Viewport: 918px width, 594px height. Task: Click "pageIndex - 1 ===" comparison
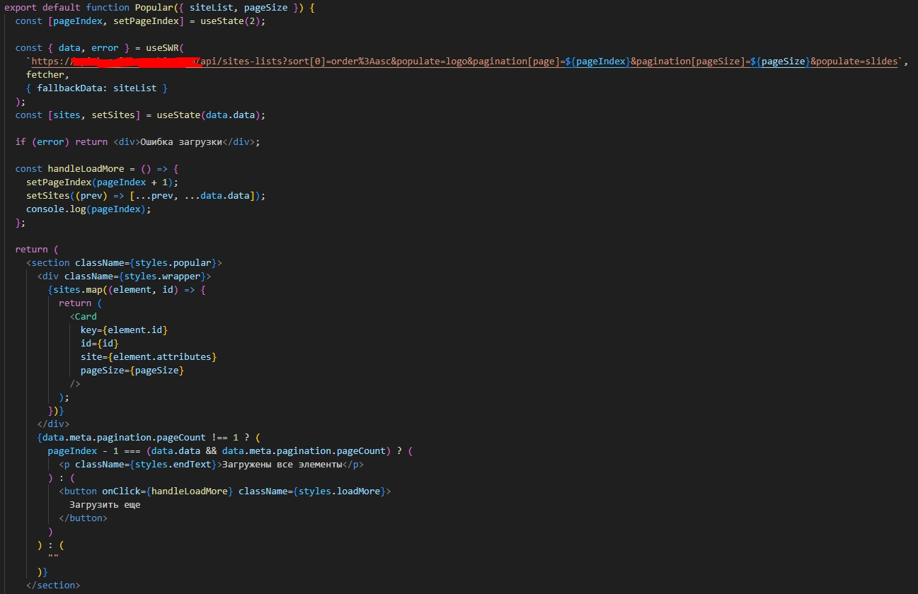[94, 450]
